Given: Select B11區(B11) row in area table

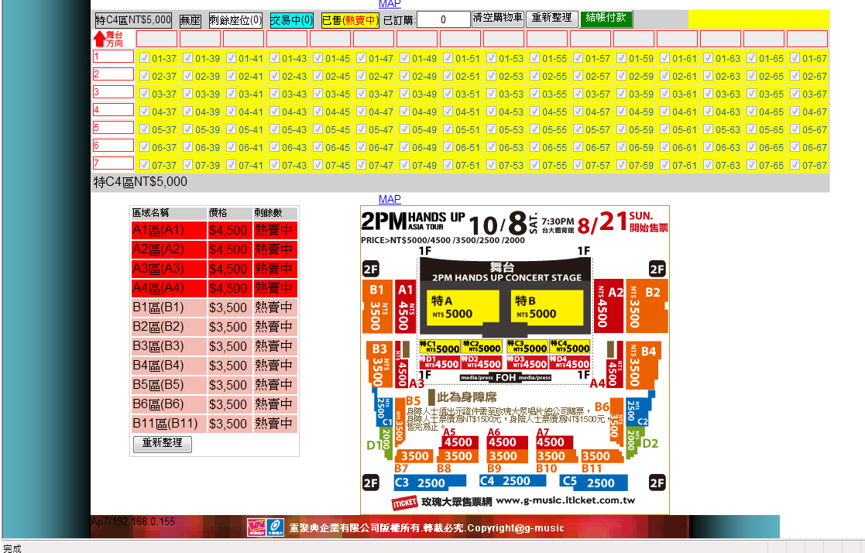Looking at the screenshot, I should [x=214, y=424].
